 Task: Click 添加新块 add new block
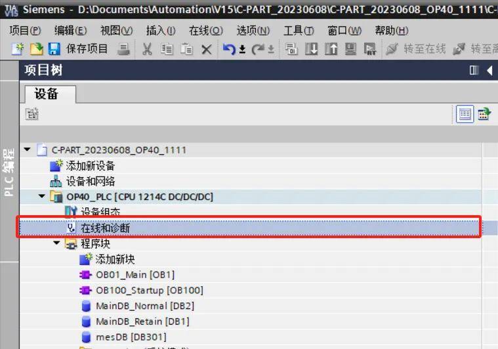(115, 259)
